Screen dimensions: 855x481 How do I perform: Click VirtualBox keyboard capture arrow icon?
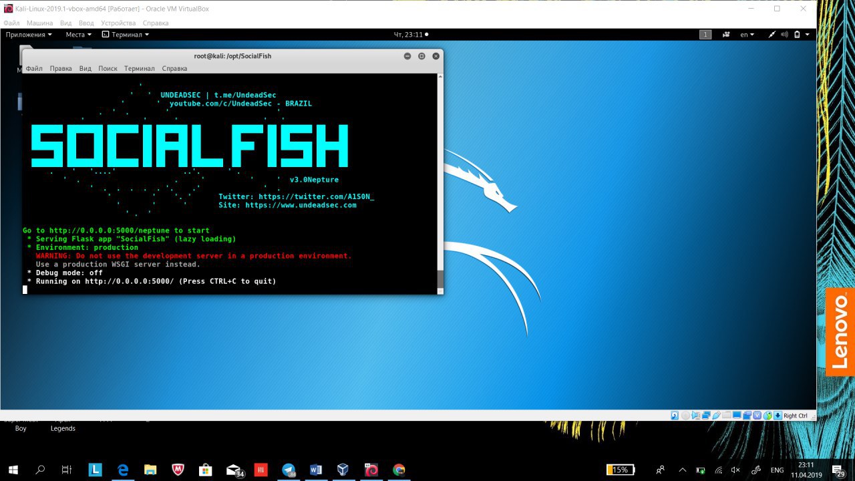pos(778,416)
